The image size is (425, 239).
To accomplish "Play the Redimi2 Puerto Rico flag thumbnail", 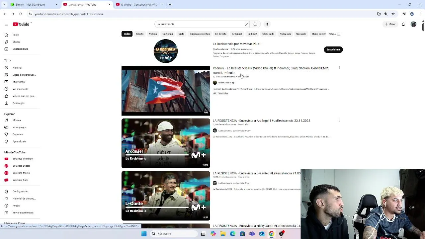I will tap(166, 91).
